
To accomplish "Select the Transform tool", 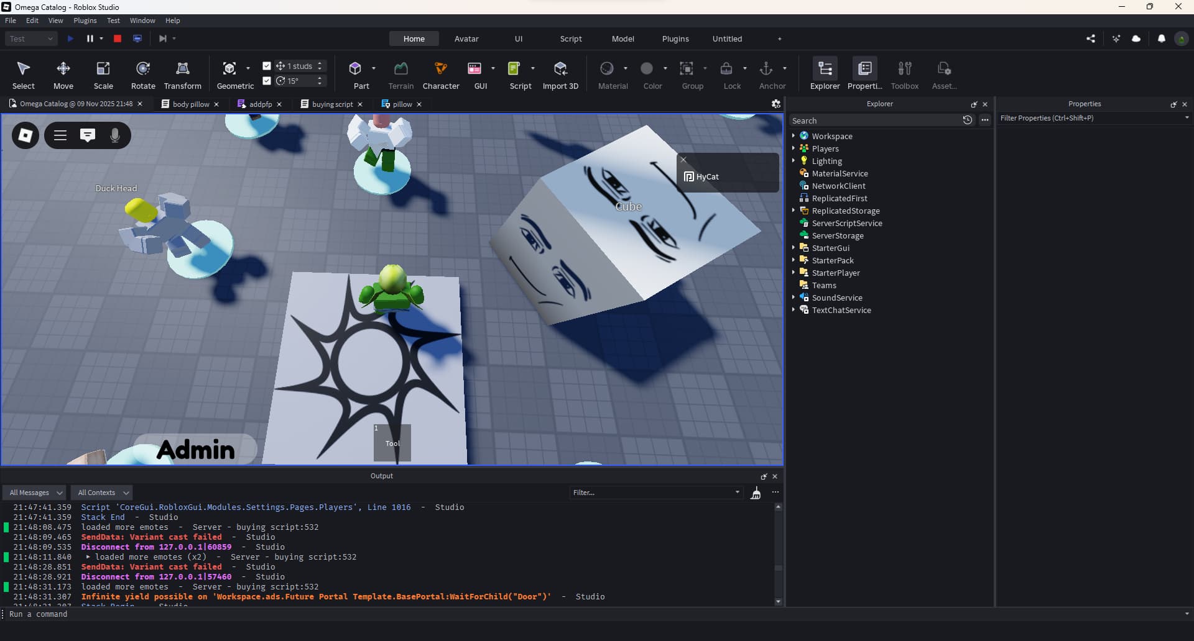I will coord(183,75).
